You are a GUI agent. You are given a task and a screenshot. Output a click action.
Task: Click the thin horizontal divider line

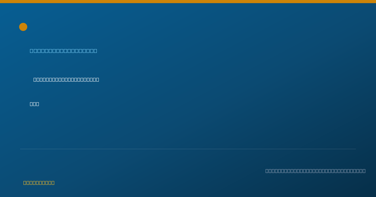pyautogui.click(x=188, y=149)
